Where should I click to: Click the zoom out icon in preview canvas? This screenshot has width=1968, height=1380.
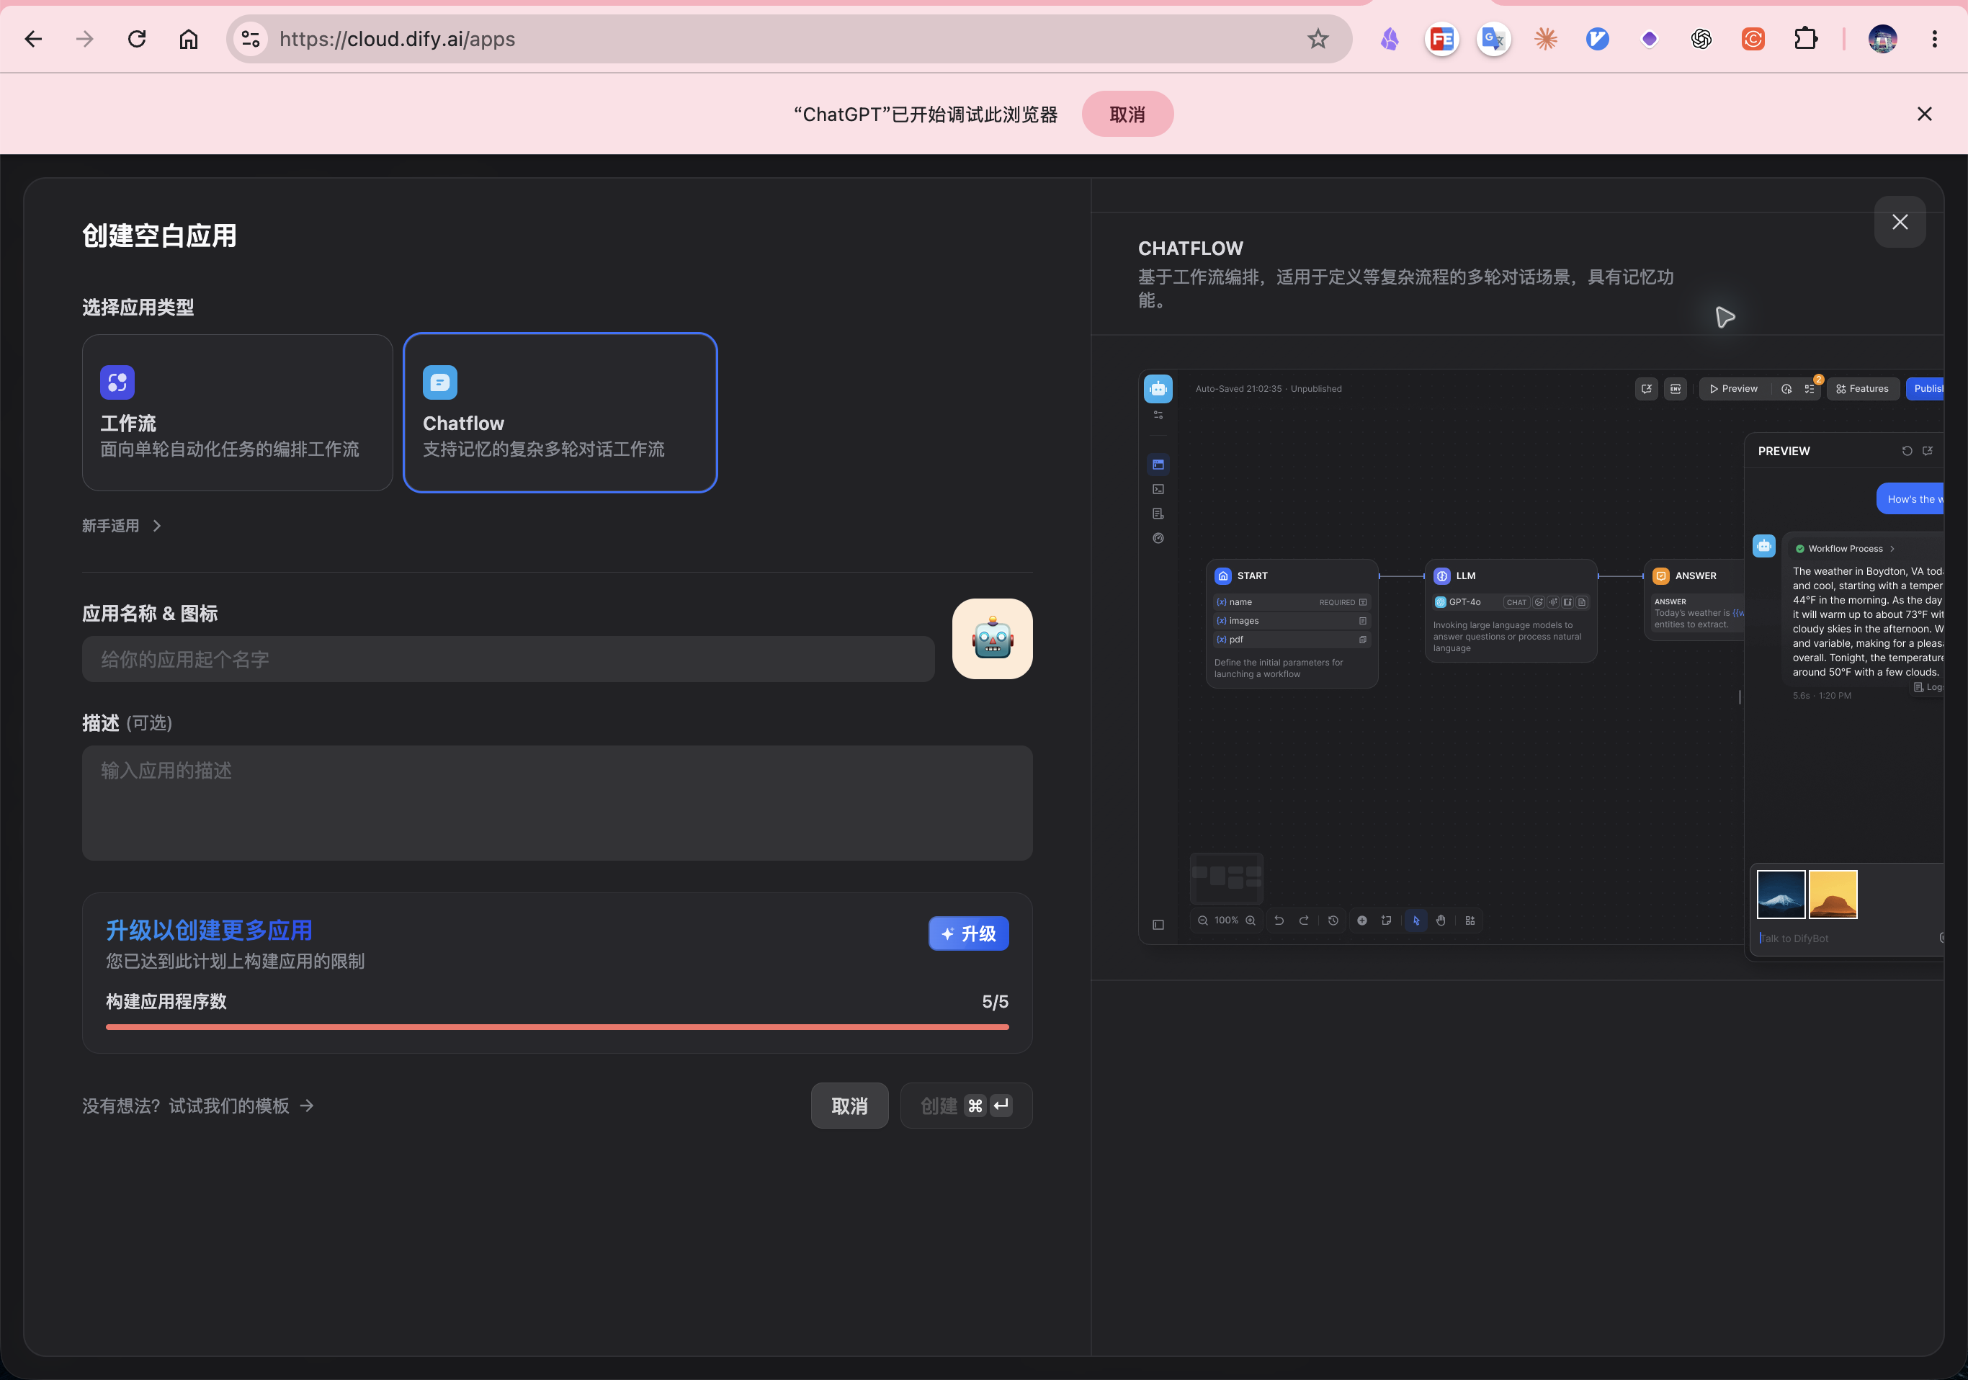click(x=1202, y=920)
